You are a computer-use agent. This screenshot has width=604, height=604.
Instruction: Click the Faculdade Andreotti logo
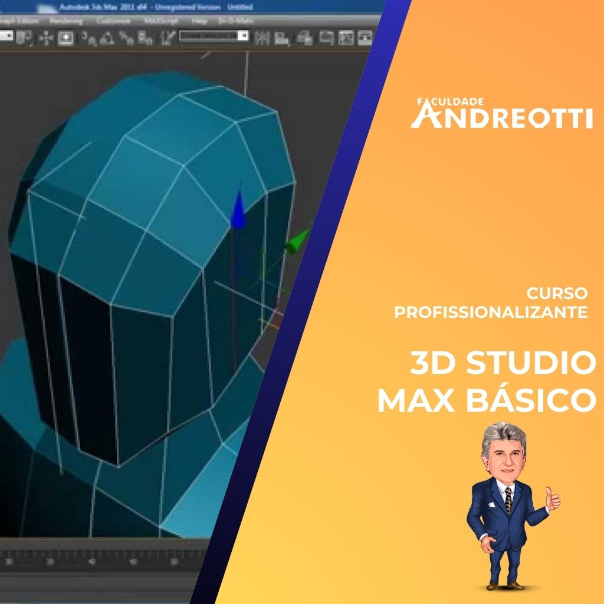pyautogui.click(x=501, y=114)
